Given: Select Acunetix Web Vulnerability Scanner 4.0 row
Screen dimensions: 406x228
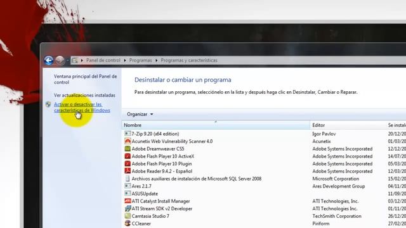Looking at the screenshot, I should 172,141.
